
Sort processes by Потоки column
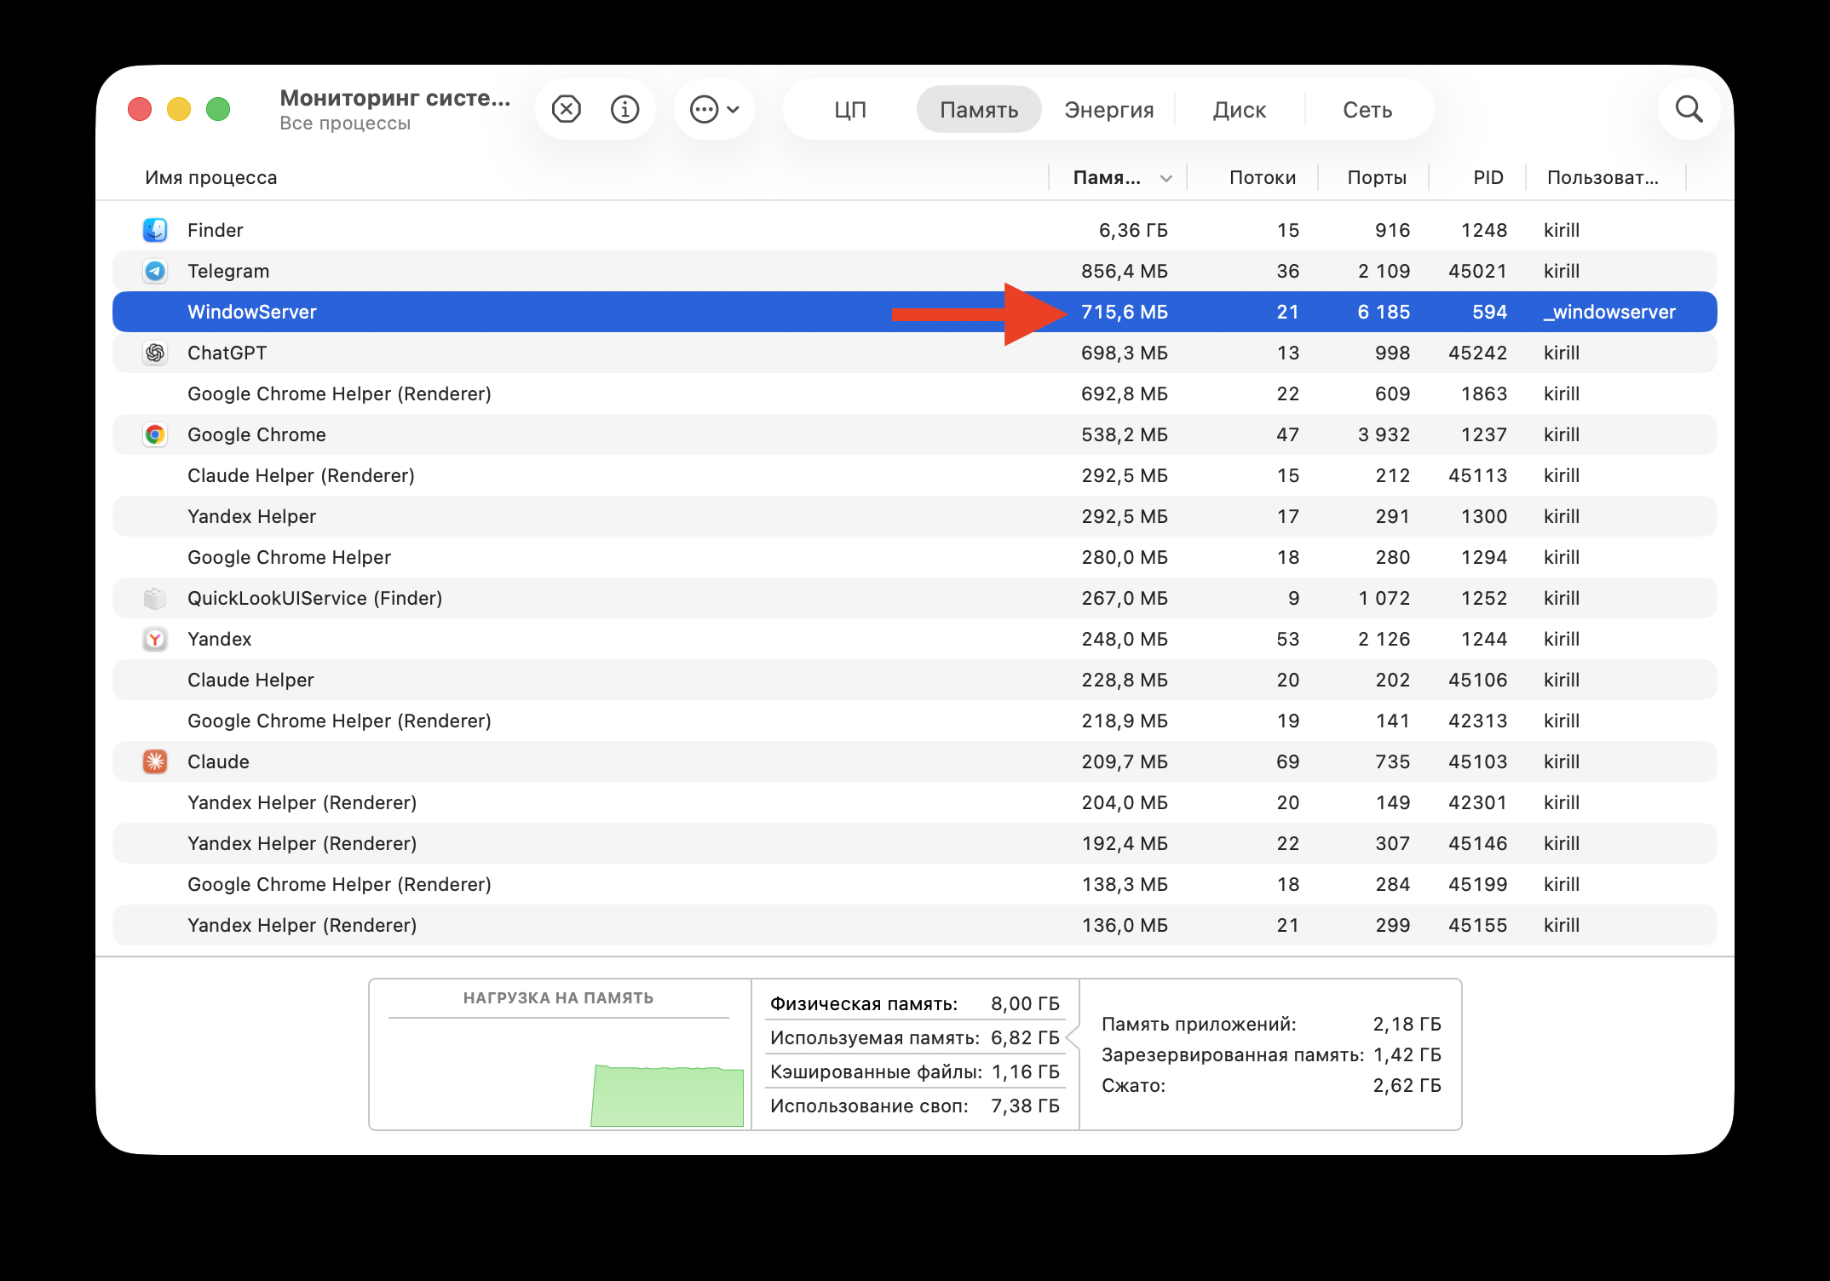tap(1263, 177)
